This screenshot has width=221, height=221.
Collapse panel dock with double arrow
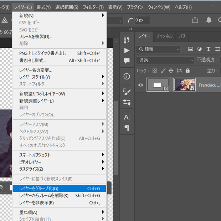coord(130,29)
